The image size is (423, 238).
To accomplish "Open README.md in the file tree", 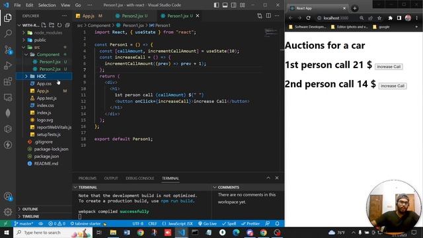I will (46, 163).
